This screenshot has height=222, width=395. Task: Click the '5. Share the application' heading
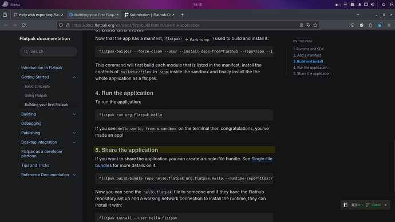pos(127,150)
